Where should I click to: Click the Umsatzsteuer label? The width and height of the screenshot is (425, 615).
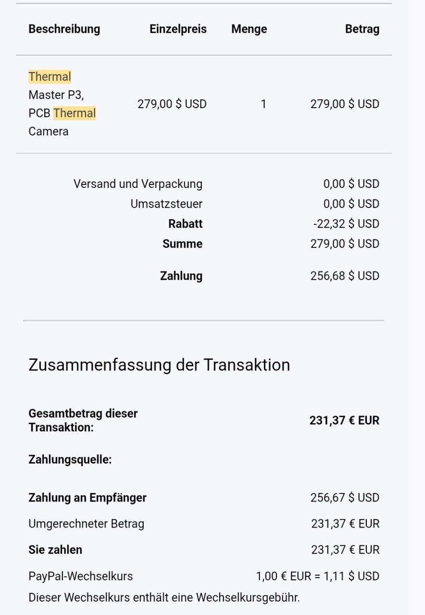pyautogui.click(x=166, y=204)
